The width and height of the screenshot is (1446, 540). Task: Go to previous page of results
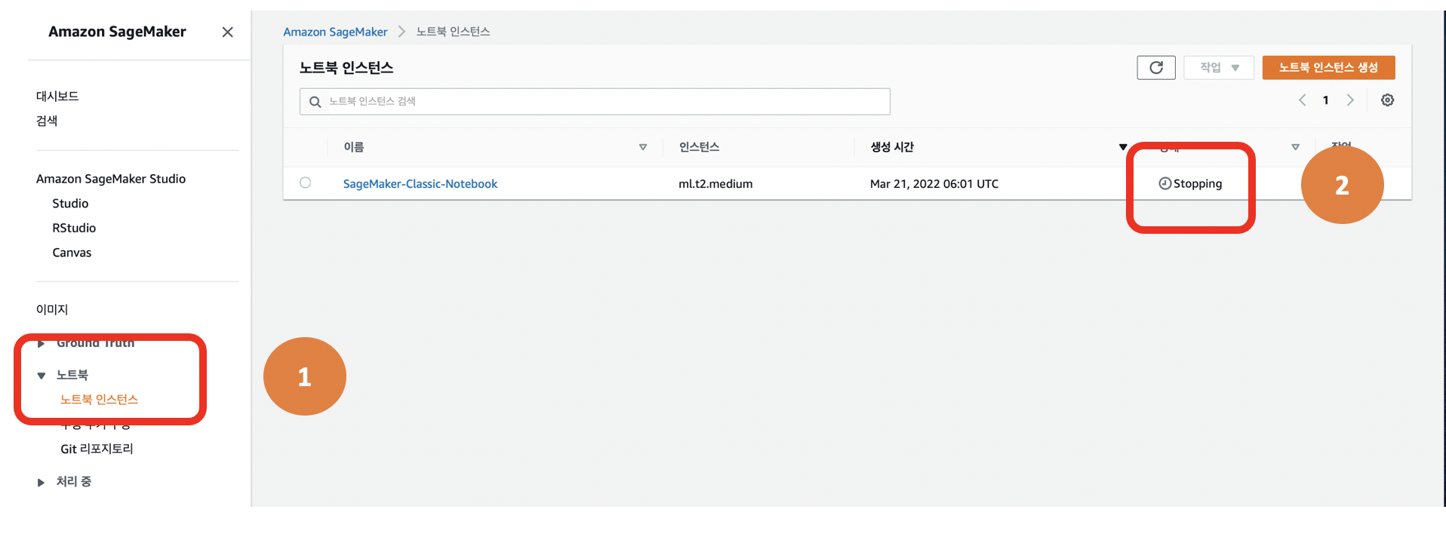coord(1302,100)
